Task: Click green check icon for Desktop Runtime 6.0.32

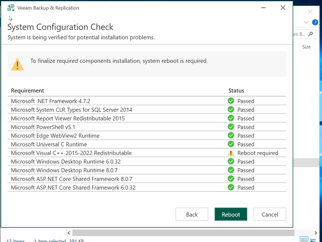Action: 231,161
